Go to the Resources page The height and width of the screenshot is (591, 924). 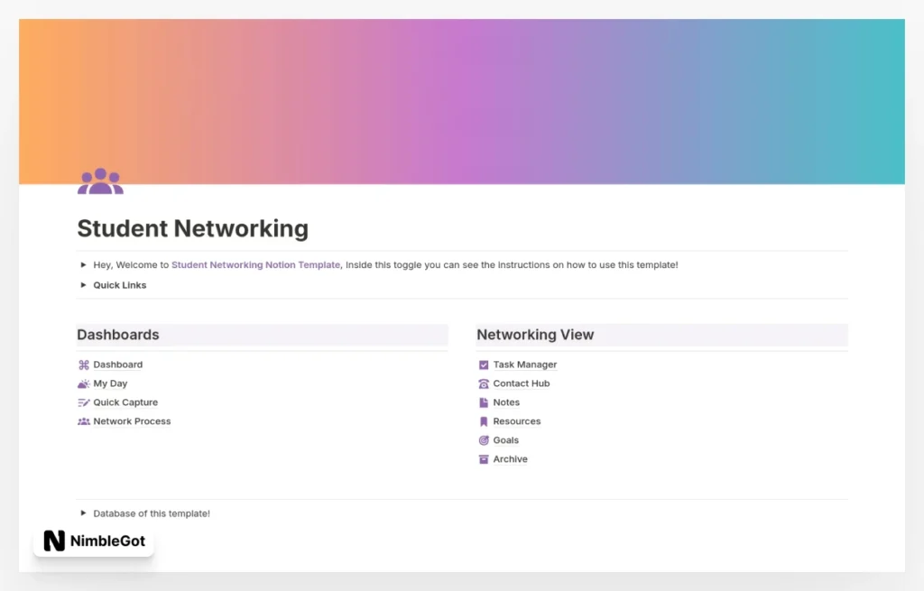point(517,421)
